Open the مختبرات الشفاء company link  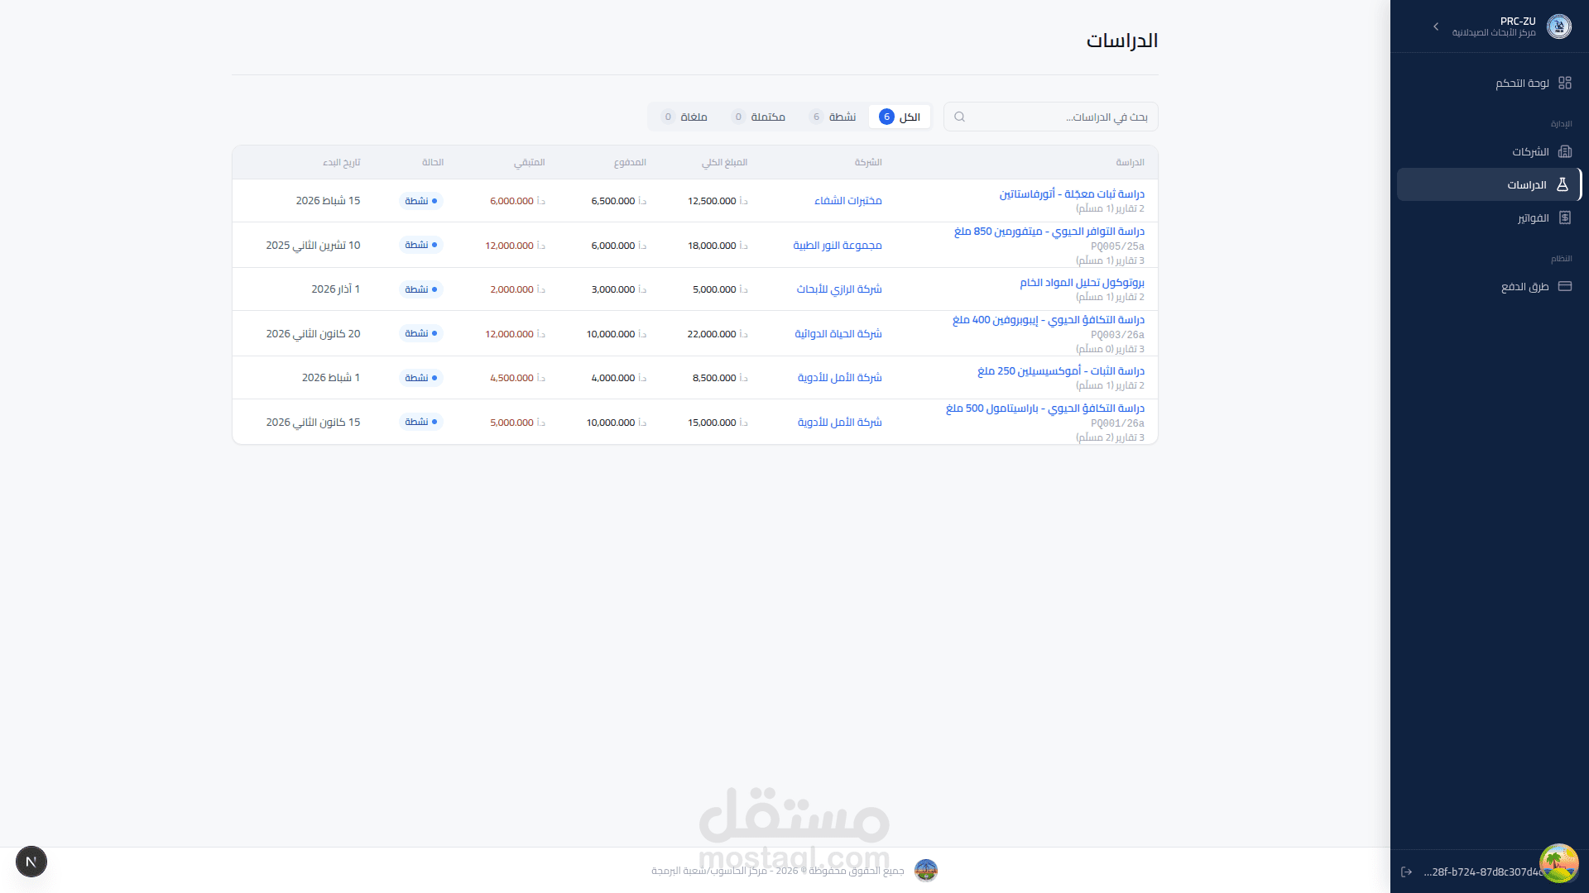tap(847, 201)
